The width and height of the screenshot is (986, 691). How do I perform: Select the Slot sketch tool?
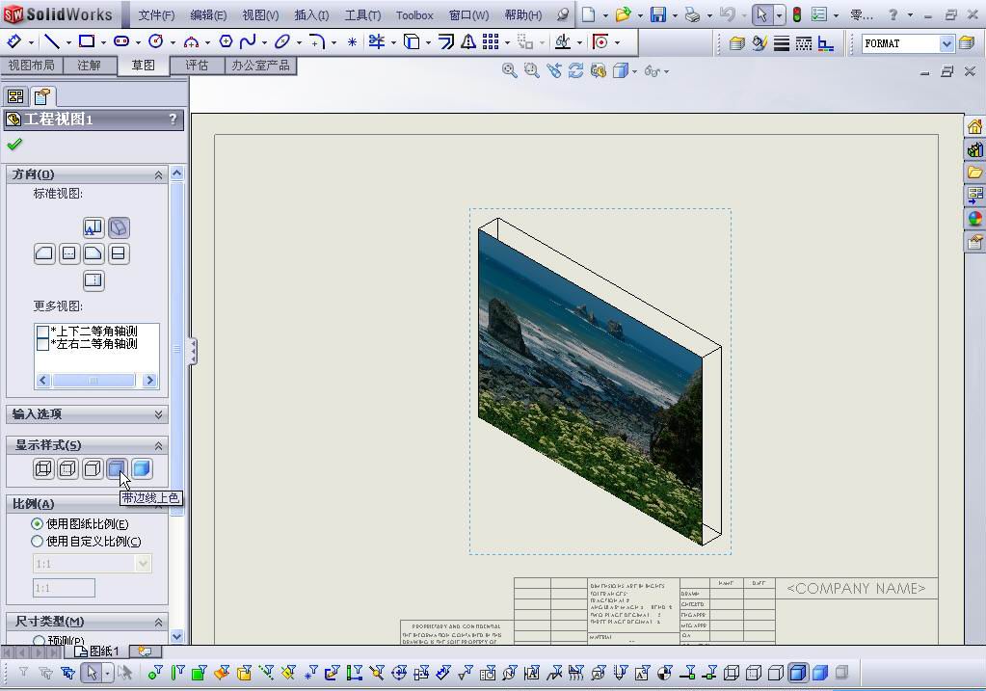pos(121,42)
